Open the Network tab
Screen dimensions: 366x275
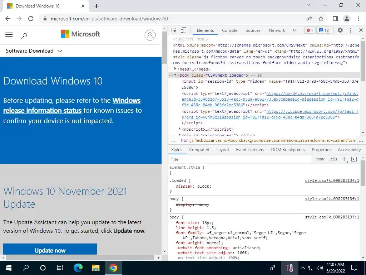(x=277, y=30)
